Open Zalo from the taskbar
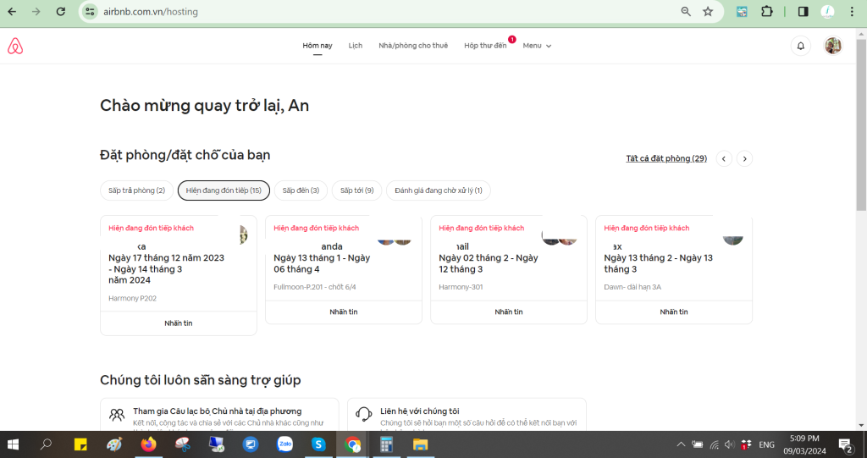867x458 pixels. [x=284, y=444]
